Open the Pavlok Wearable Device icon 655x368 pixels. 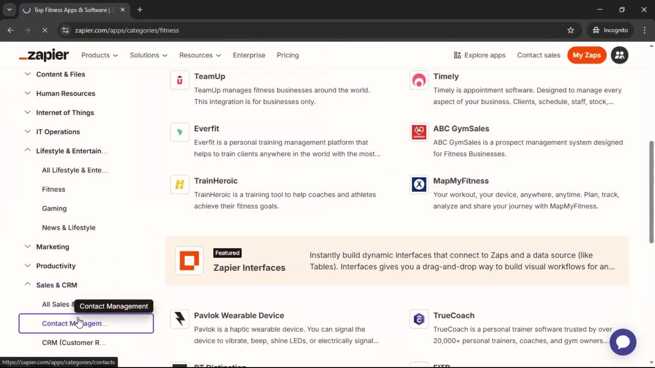(x=179, y=319)
